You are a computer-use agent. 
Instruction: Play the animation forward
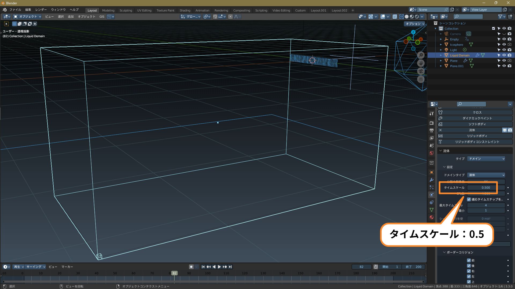tap(219, 267)
